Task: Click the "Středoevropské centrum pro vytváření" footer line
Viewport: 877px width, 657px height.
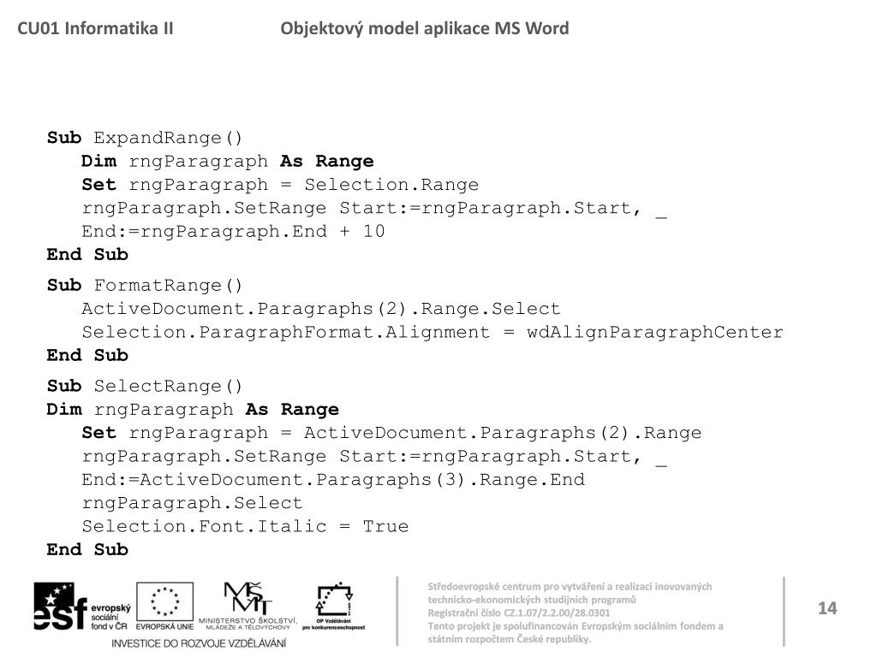Action: click(x=570, y=587)
